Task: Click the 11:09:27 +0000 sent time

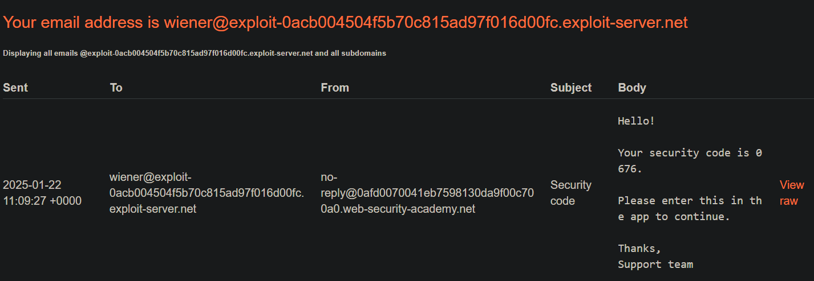Action: tap(42, 201)
